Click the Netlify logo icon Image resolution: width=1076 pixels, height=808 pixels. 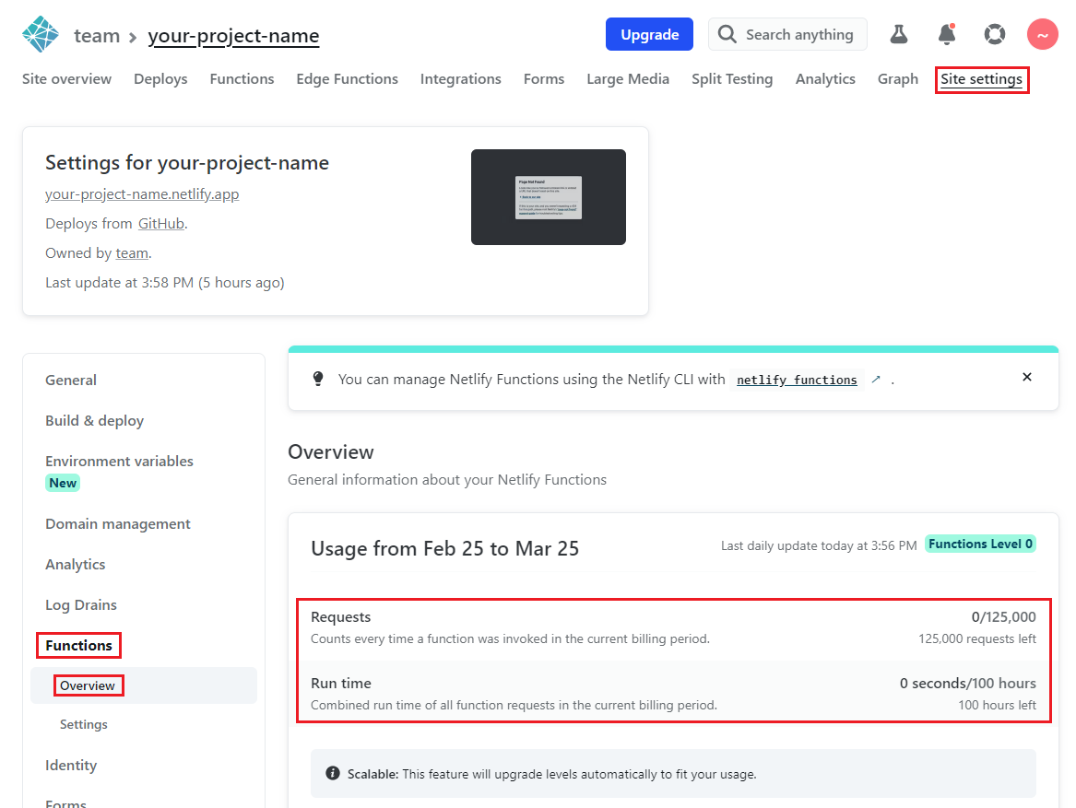coord(39,33)
